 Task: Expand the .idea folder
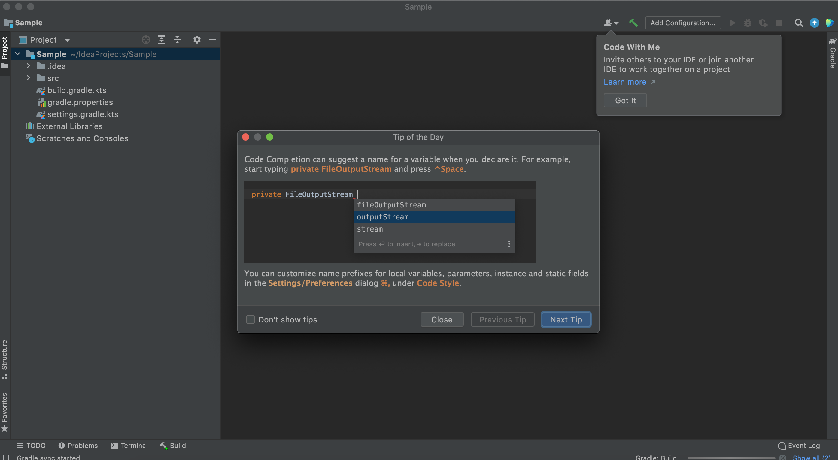[28, 66]
